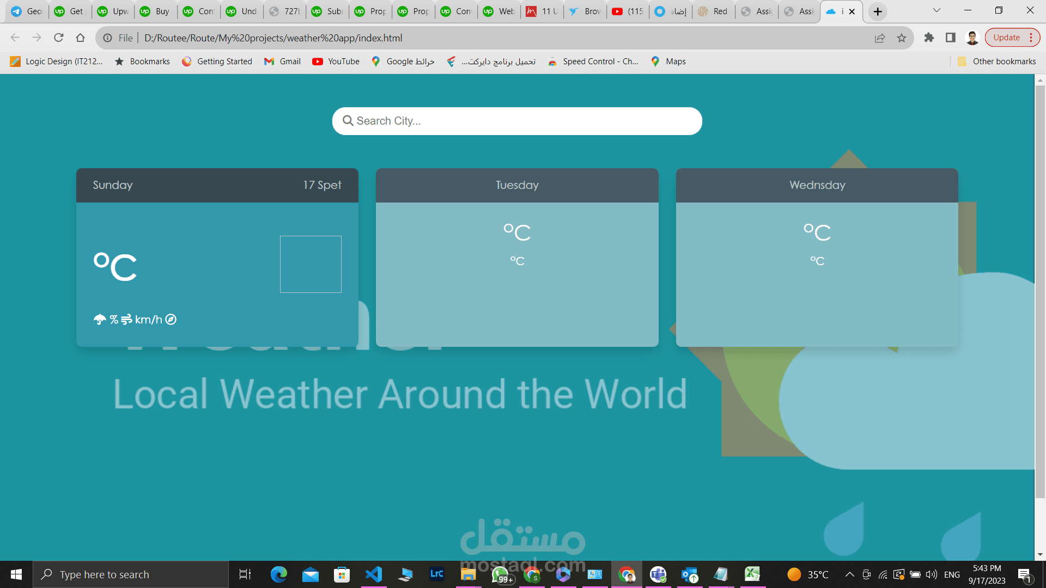Screen dimensions: 1046x588
Task: Toggle the browser side panel icon
Action: 950,38
